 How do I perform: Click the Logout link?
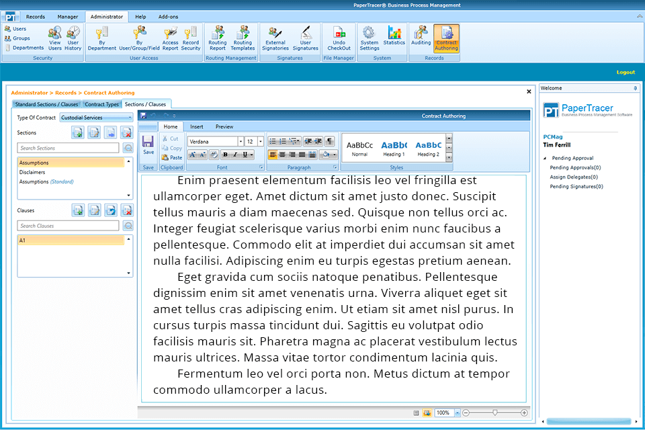[x=626, y=72]
